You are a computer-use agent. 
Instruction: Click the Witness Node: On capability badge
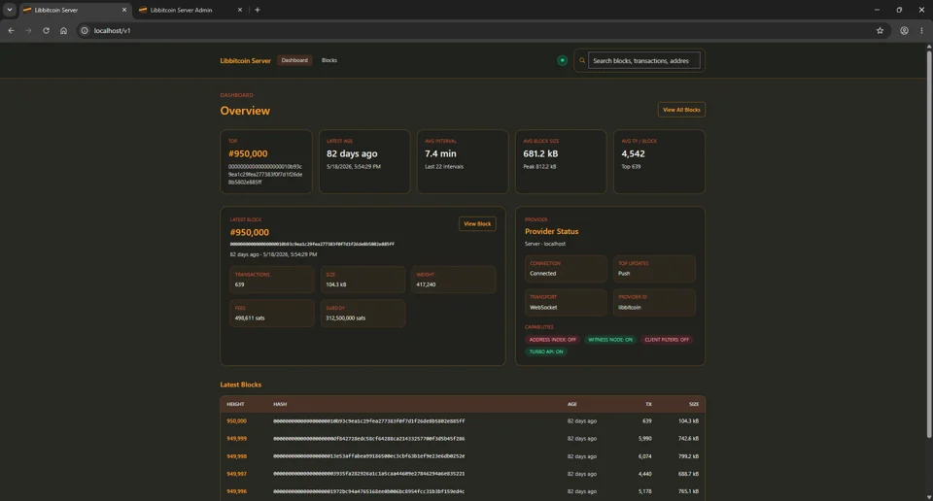click(x=610, y=340)
